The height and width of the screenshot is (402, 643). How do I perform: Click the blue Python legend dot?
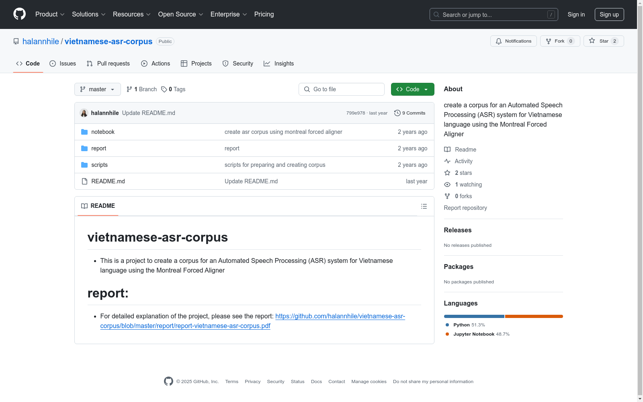click(x=447, y=325)
